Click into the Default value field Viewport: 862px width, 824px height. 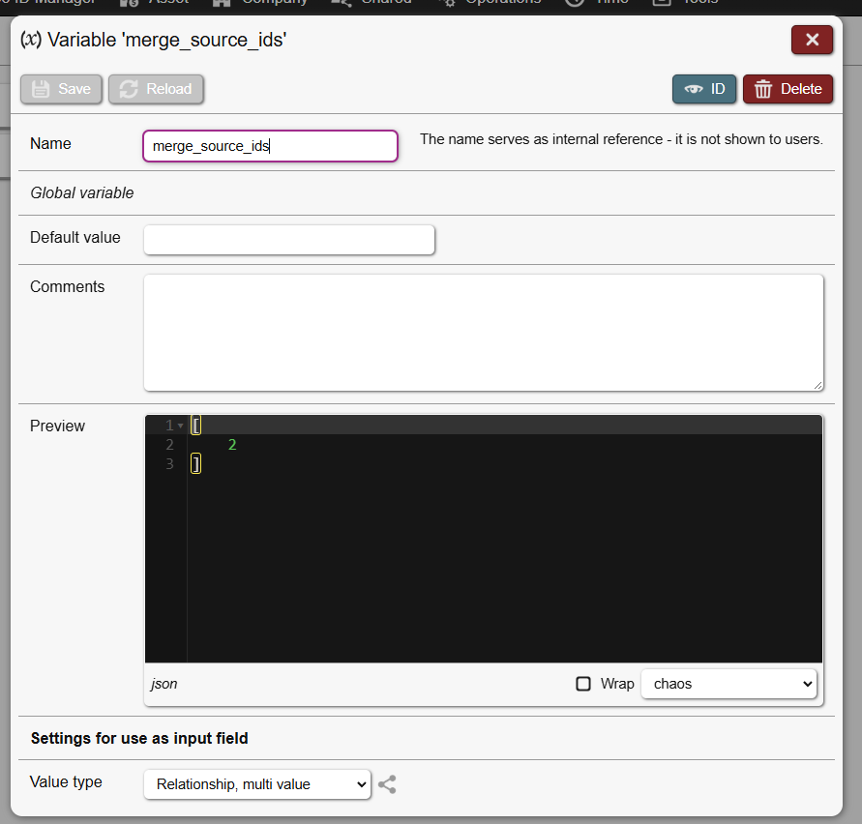pyautogui.click(x=288, y=240)
